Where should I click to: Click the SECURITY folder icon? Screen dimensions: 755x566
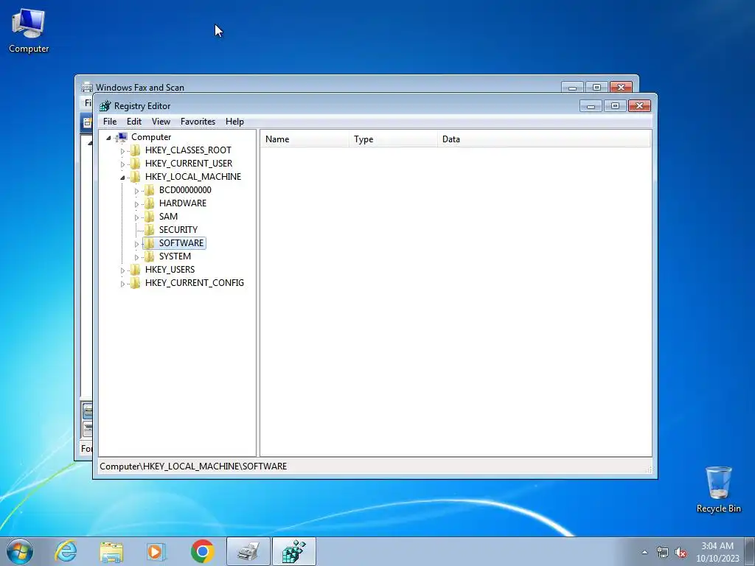(150, 230)
